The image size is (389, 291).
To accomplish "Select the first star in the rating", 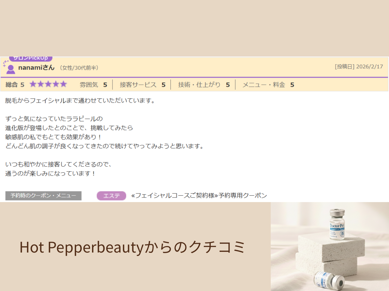I will point(32,84).
